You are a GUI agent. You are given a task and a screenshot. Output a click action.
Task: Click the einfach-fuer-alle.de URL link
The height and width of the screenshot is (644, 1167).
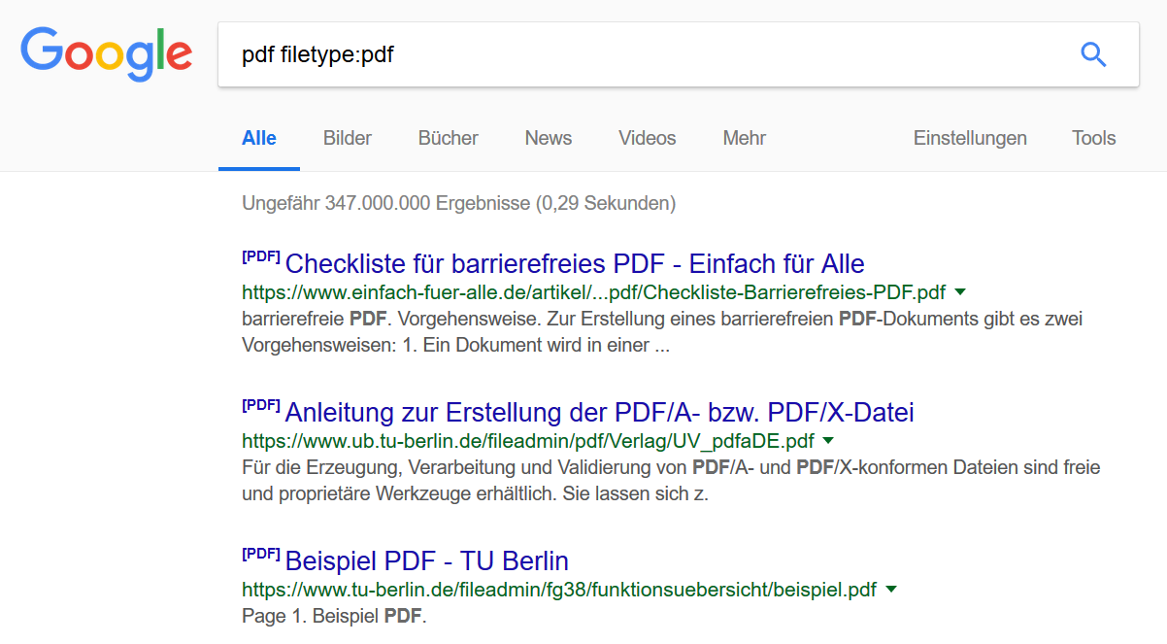click(593, 292)
